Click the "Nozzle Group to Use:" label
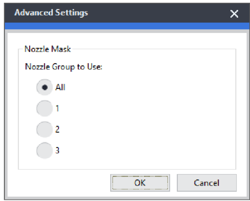This screenshot has height=201, width=250. tap(63, 67)
